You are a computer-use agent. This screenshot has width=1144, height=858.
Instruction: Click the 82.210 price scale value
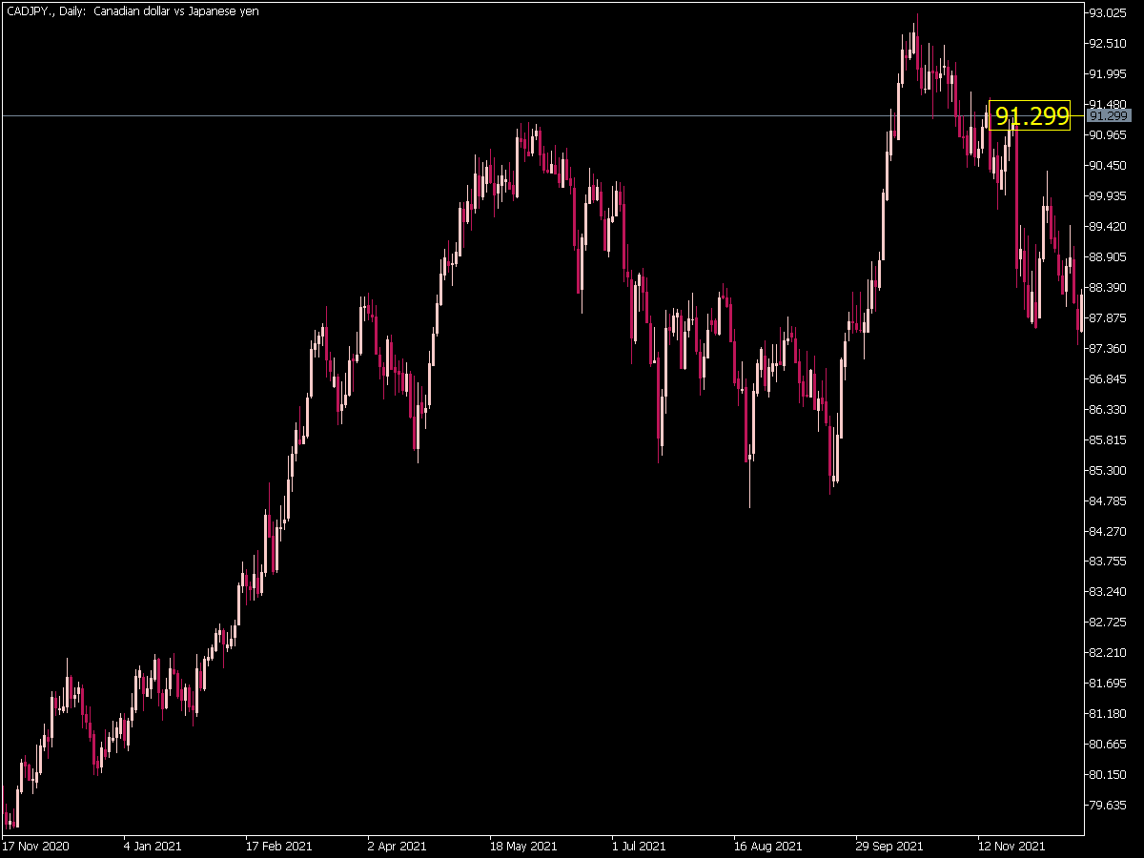tap(1109, 653)
